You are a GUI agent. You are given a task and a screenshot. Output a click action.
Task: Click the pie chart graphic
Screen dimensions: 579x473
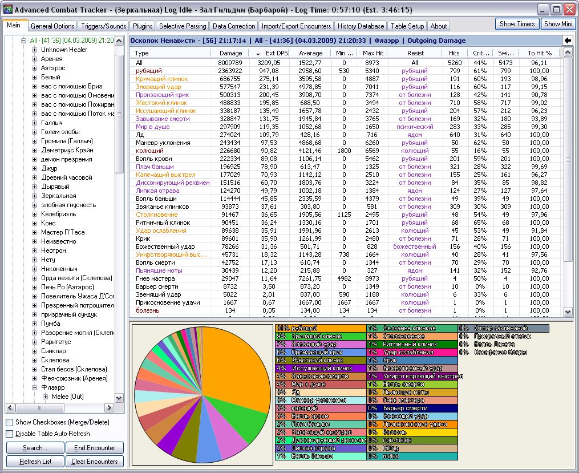[203, 395]
